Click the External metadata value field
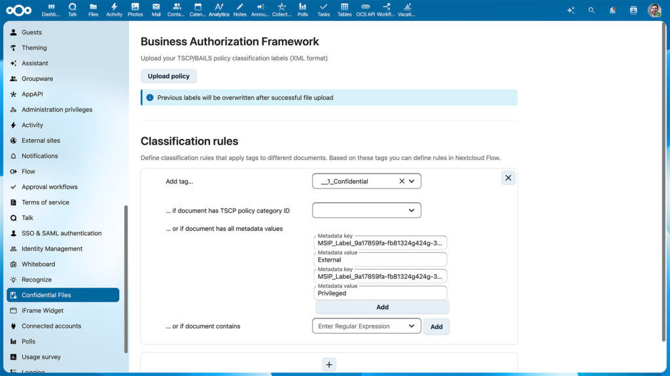The width and height of the screenshot is (670, 376). pyautogui.click(x=381, y=260)
